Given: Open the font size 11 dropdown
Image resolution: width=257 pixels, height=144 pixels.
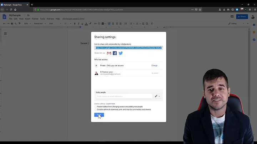Looking at the screenshot, I should coord(67,24).
